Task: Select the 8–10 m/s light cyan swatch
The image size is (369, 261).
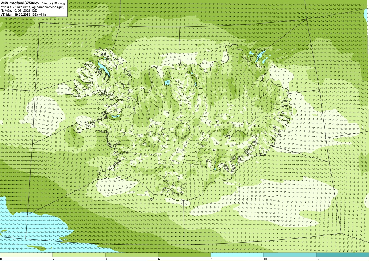Action: (237, 255)
